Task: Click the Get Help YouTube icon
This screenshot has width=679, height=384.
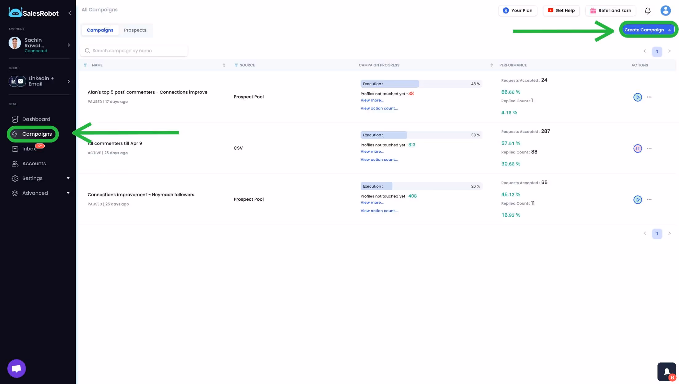Action: 551,10
